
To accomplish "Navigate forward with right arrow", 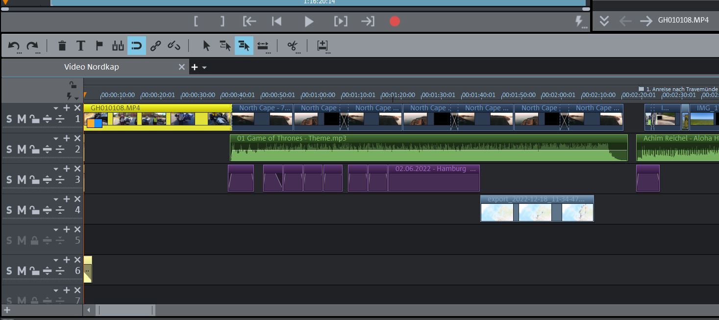I will (646, 21).
